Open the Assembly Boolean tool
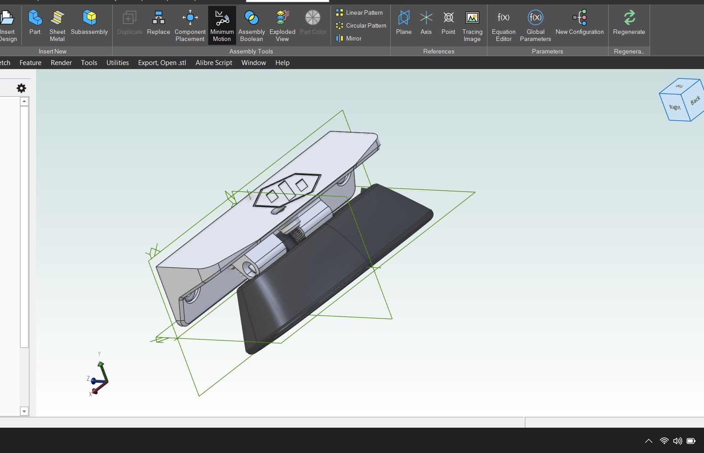Image resolution: width=704 pixels, height=453 pixels. 251,26
